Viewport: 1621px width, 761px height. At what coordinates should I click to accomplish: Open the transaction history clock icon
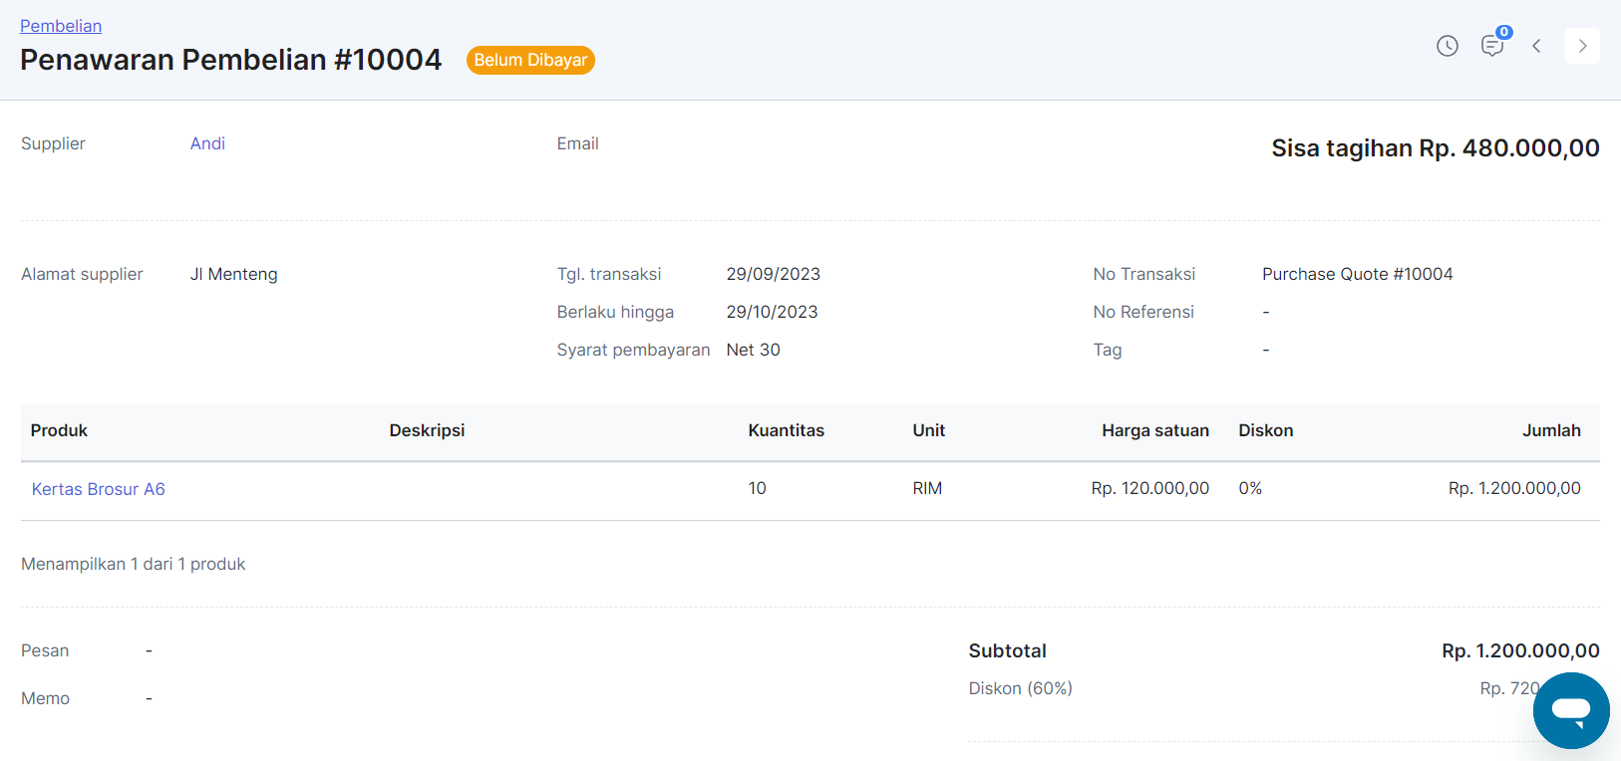1447,46
